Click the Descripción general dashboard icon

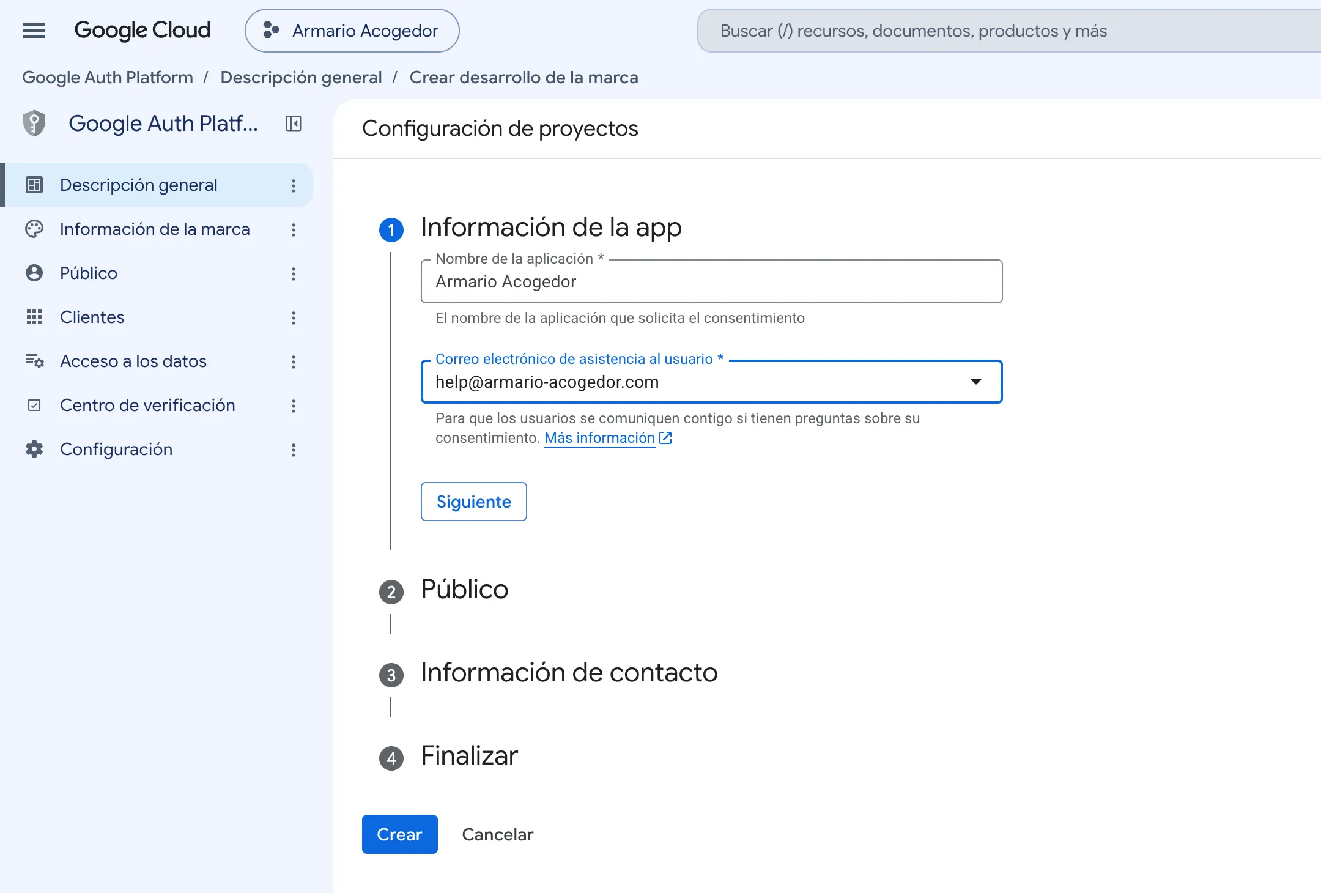[34, 185]
